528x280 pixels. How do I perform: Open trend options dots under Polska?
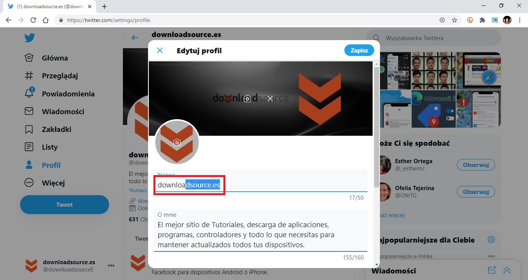[x=491, y=256]
